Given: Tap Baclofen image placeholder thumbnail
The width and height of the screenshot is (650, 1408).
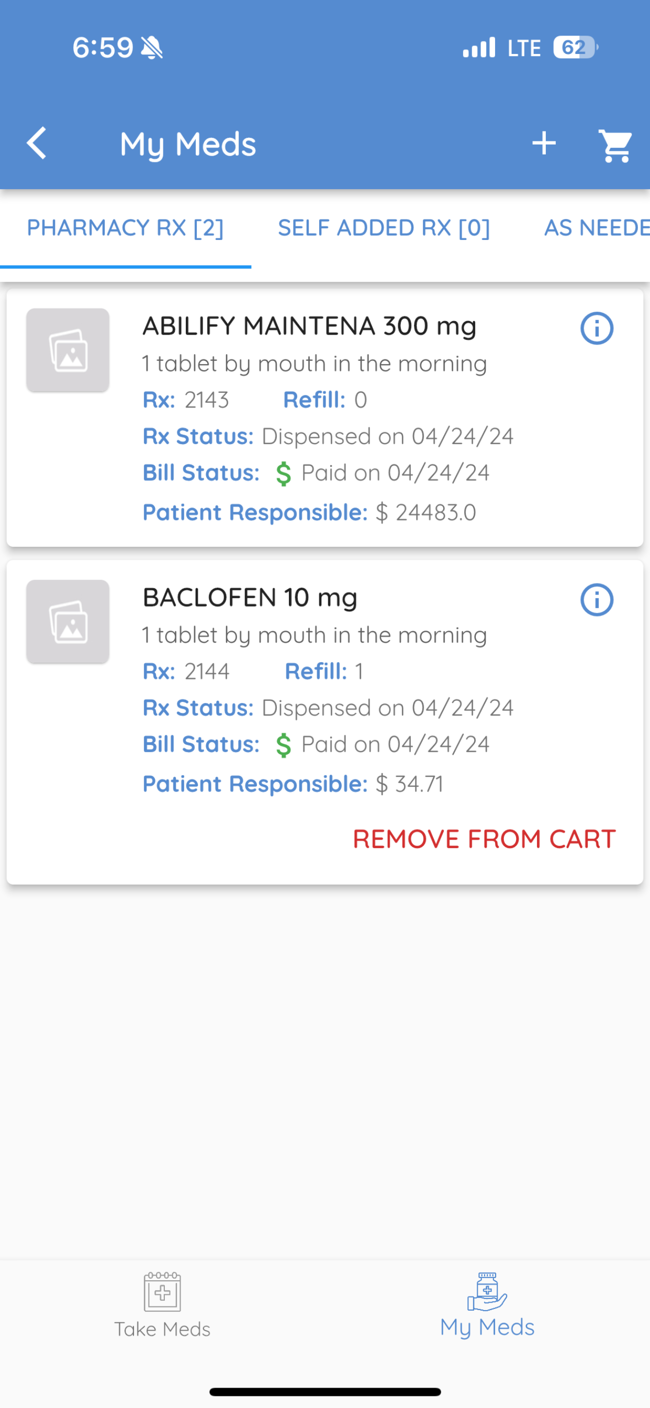Looking at the screenshot, I should 68,621.
